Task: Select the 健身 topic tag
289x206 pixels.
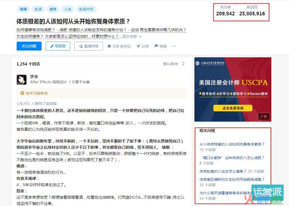Action: point(53,9)
